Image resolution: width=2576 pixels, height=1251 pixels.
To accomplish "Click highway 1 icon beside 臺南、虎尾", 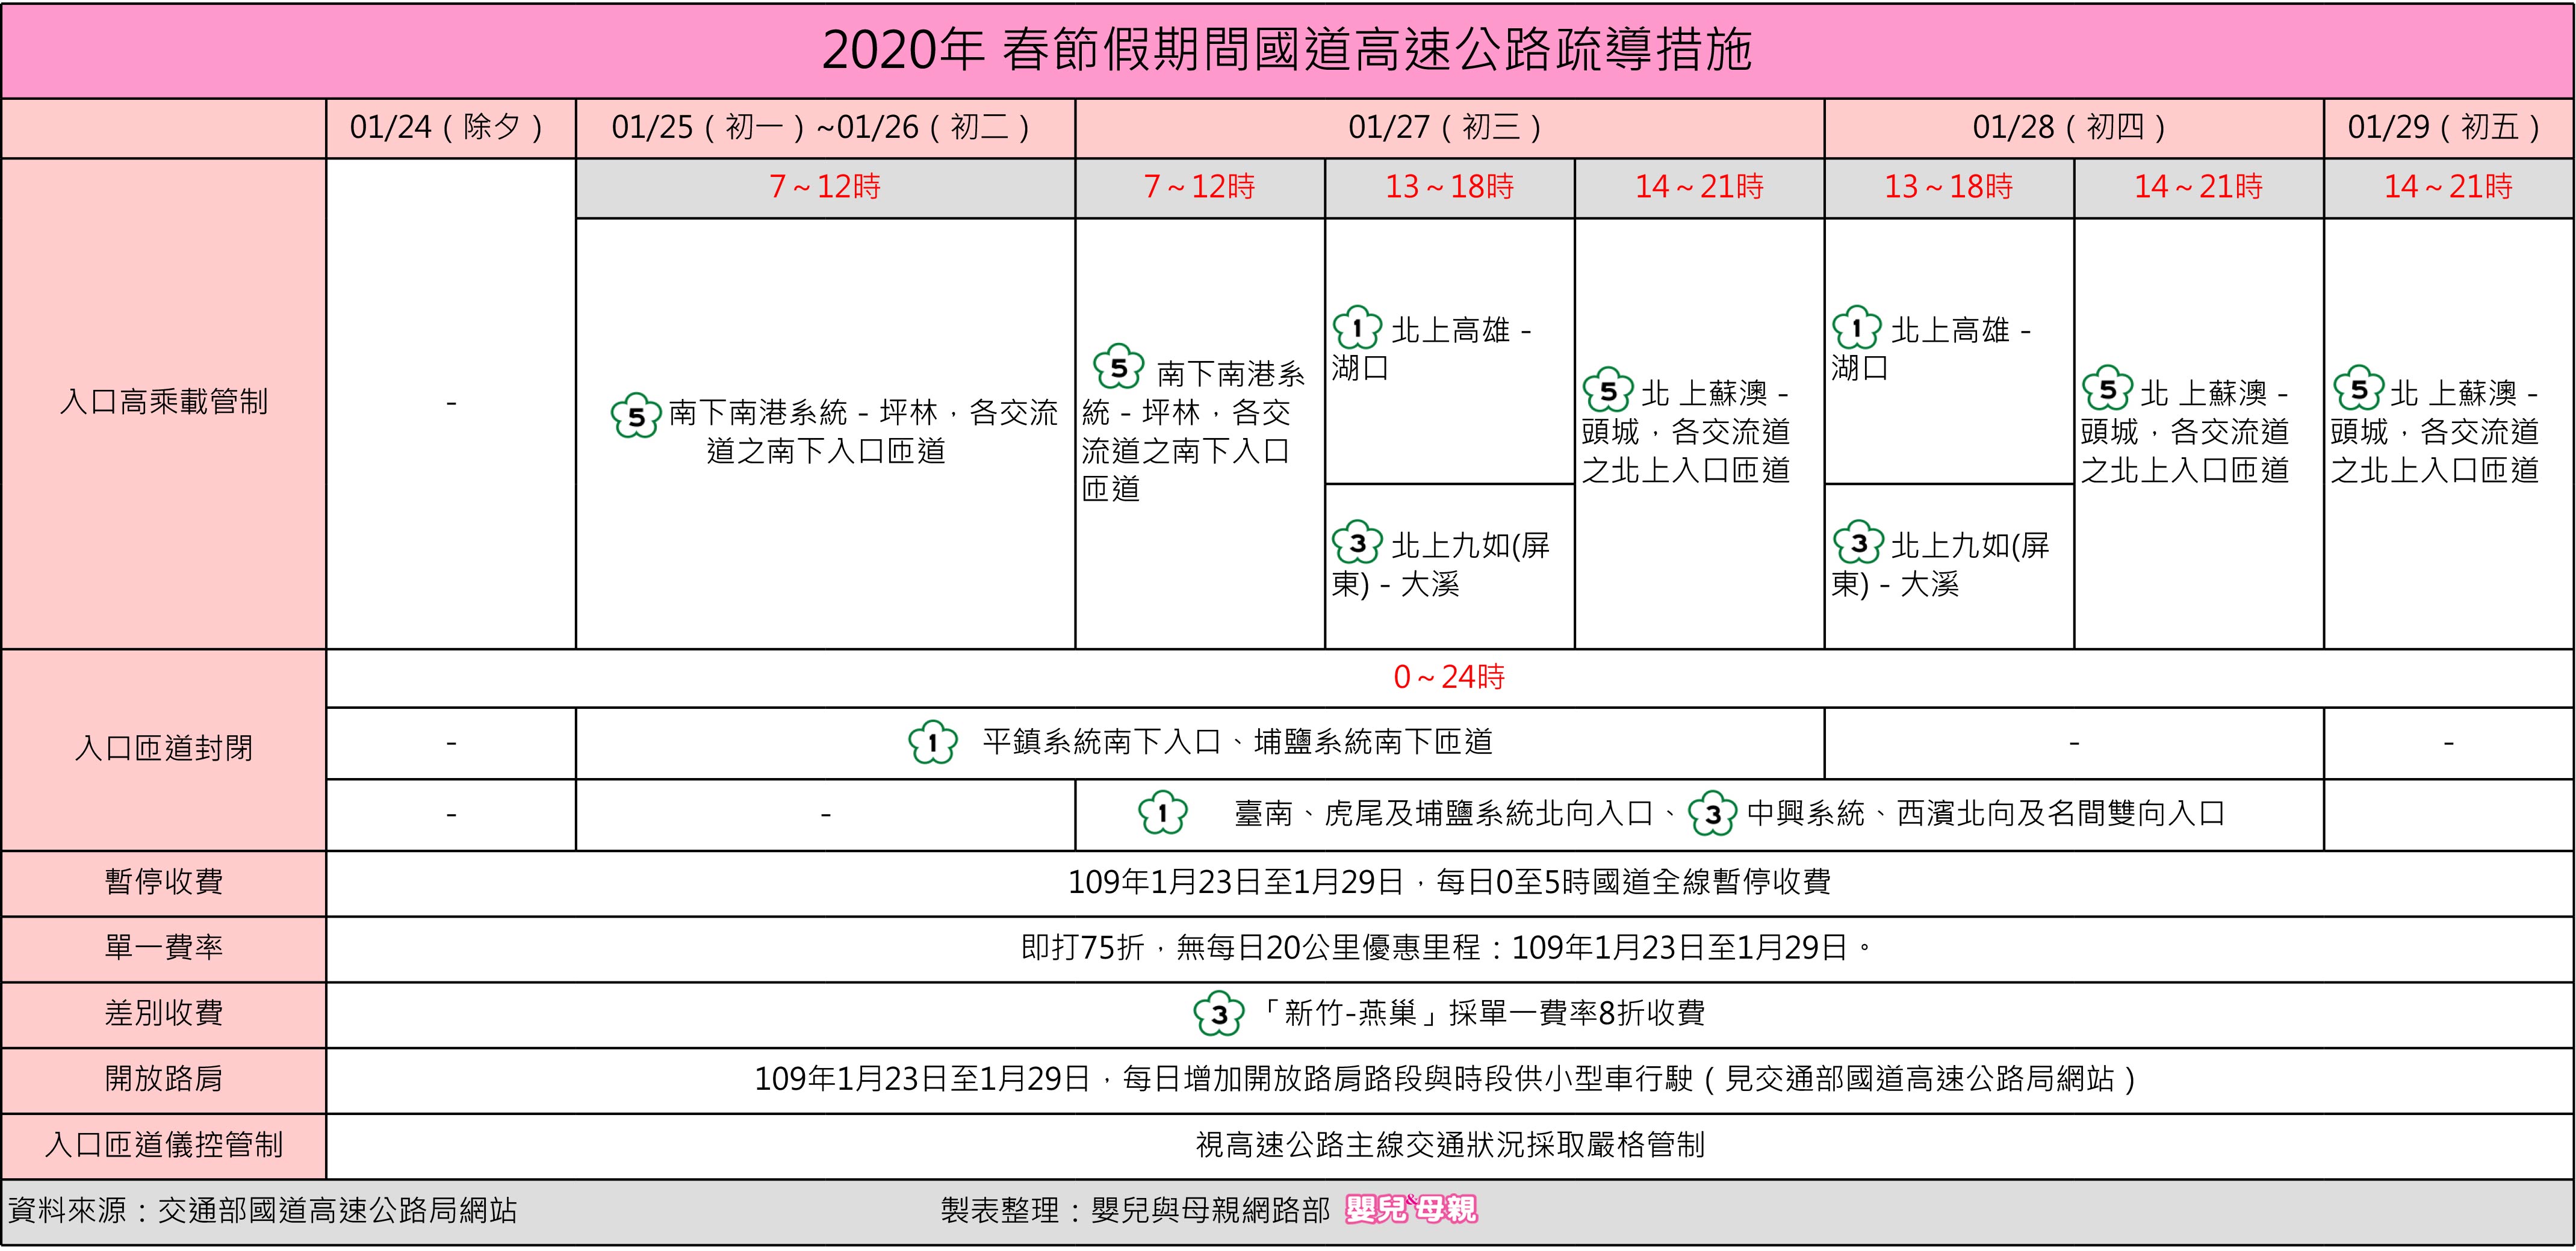I will point(1162,814).
